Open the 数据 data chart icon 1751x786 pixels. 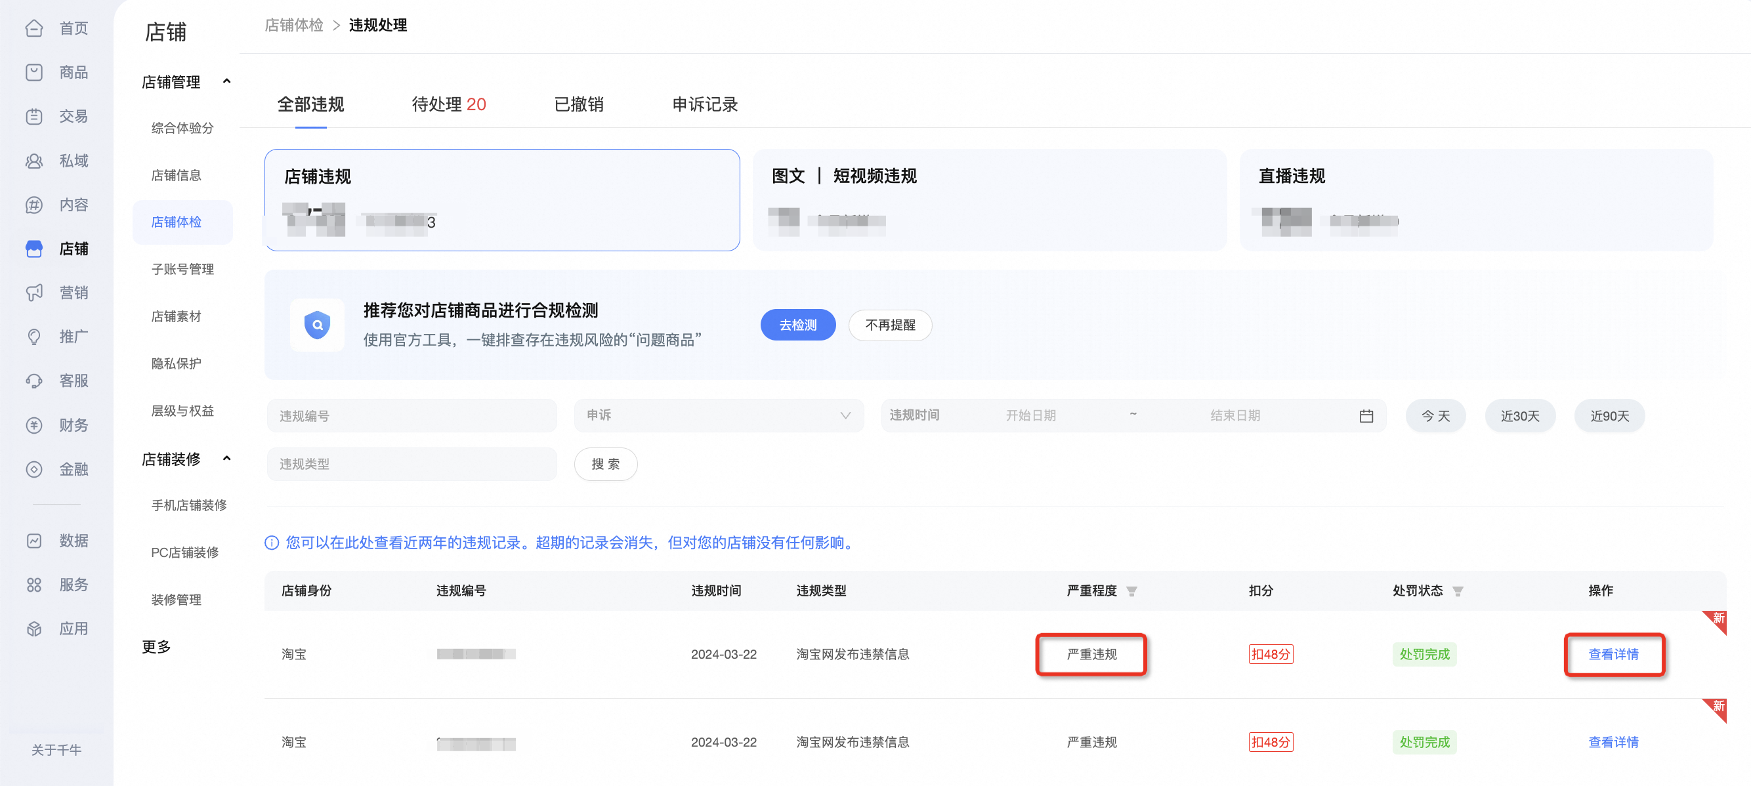[34, 541]
